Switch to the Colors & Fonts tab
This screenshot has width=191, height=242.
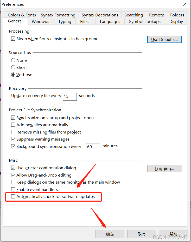tap(22, 15)
